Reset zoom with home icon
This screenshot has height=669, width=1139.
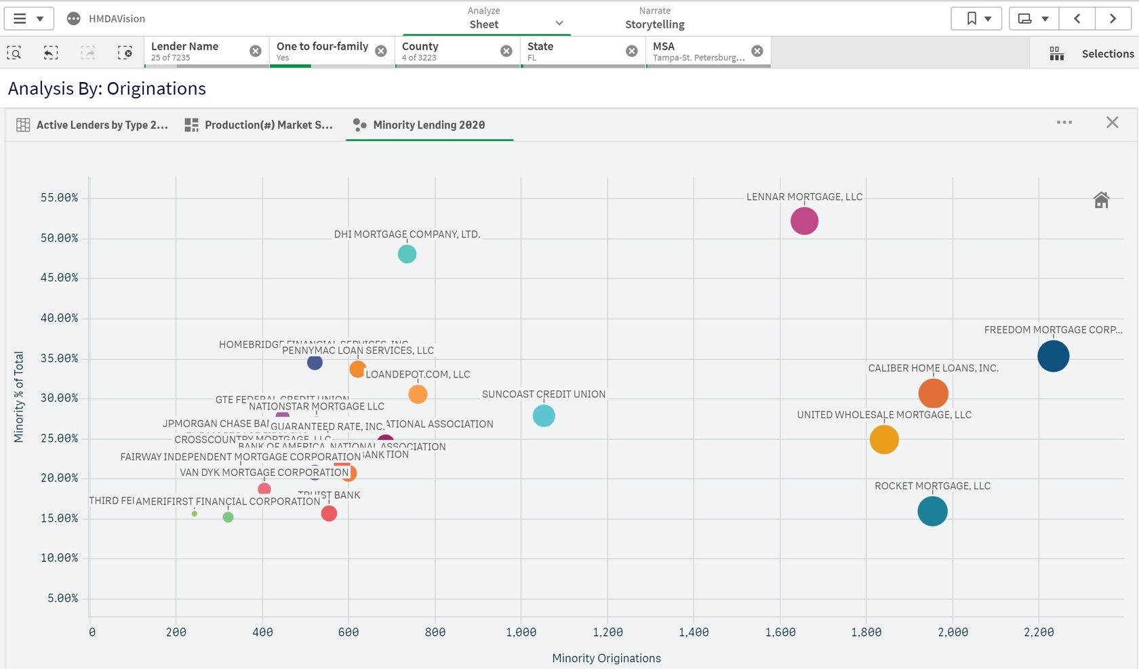coord(1101,200)
